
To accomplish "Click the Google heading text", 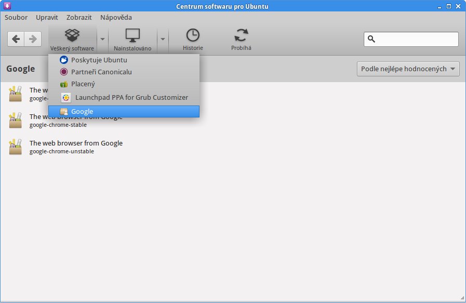I will (20, 69).
